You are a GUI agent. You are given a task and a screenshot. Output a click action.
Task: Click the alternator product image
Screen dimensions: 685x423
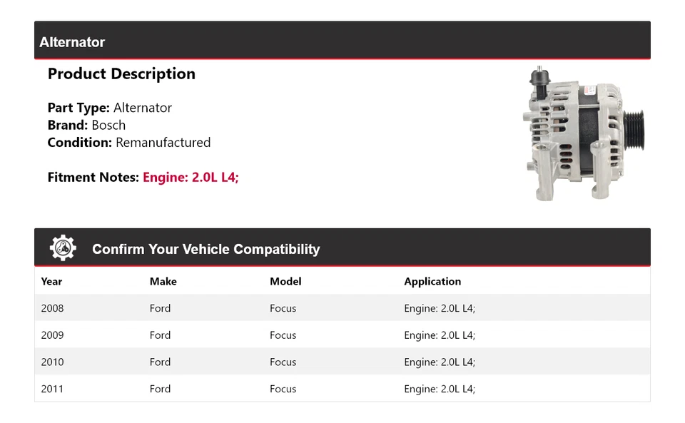coord(583,133)
